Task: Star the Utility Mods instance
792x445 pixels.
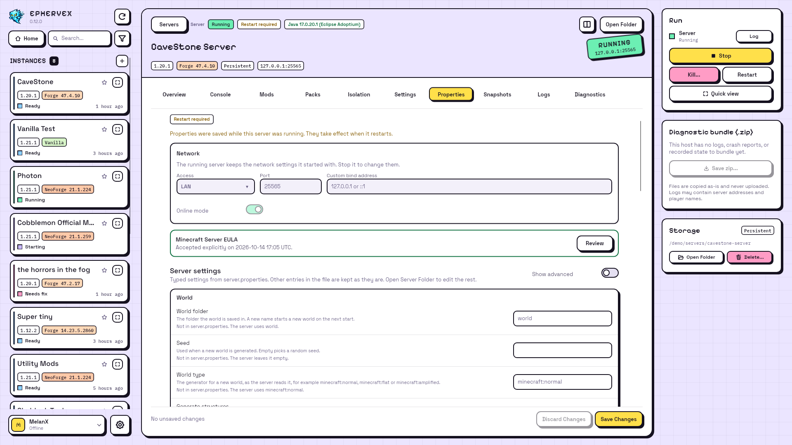Action: 104,364
